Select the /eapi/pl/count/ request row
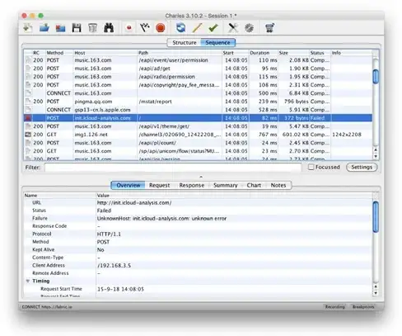Viewport: 402px width, 336px height. pyautogui.click(x=198, y=143)
